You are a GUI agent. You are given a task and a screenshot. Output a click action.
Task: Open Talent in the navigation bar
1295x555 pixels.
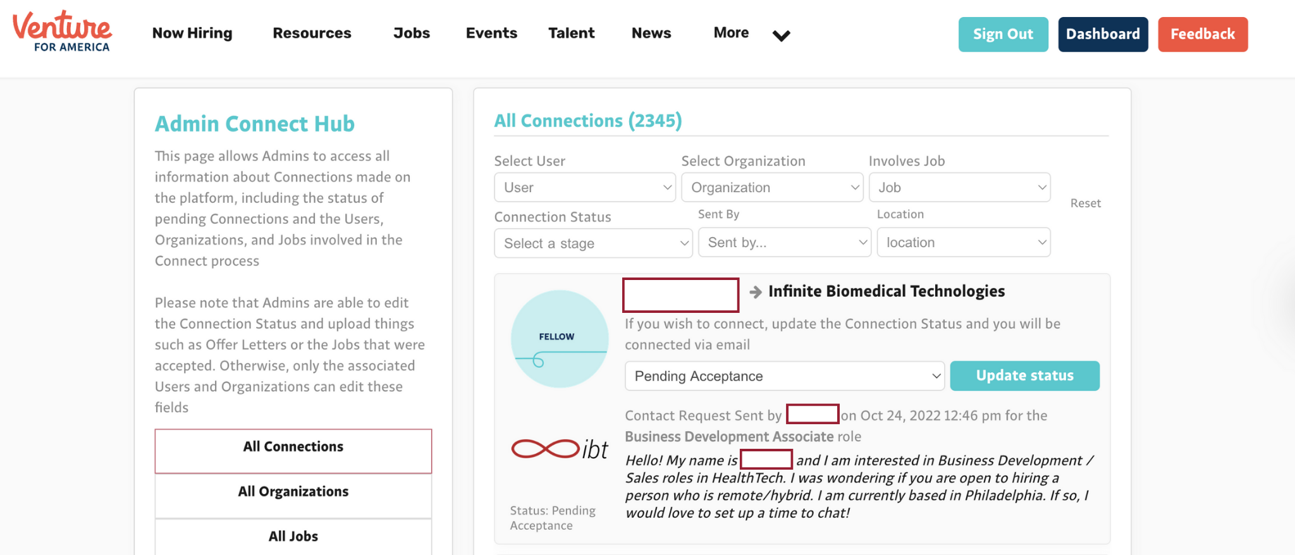click(x=572, y=33)
